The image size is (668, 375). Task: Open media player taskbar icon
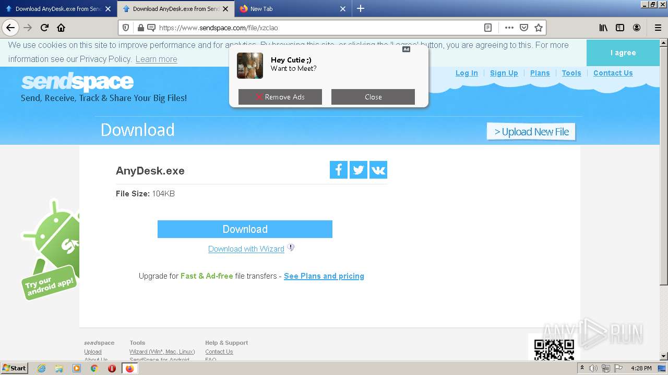(77, 368)
